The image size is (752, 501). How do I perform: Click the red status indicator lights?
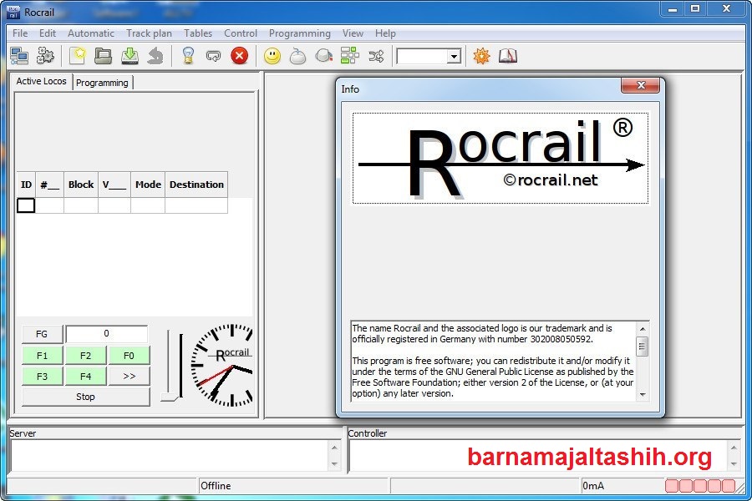(x=700, y=486)
